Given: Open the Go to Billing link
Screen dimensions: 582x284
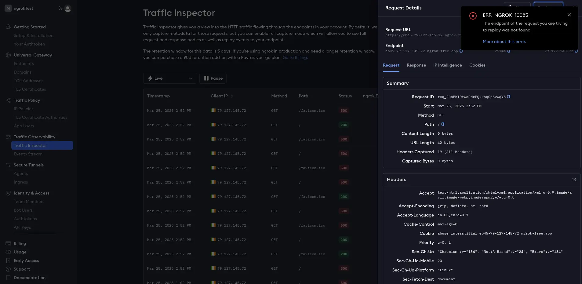Looking at the screenshot, I should click(x=295, y=57).
